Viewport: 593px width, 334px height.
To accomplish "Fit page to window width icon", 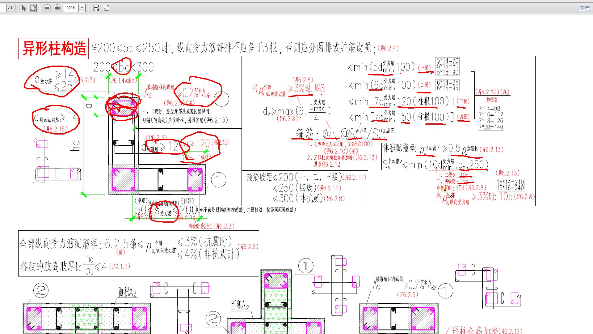I will coord(96,8).
